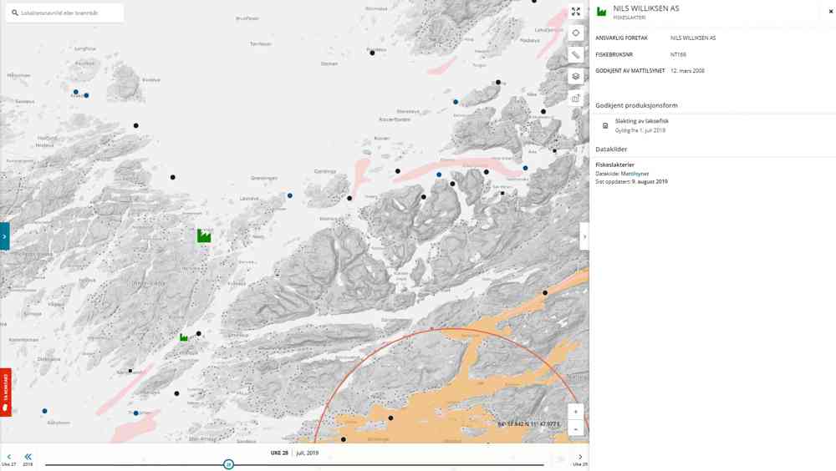The image size is (836, 471).
Task: Go to previous week Uke 27
Action: (x=8, y=458)
